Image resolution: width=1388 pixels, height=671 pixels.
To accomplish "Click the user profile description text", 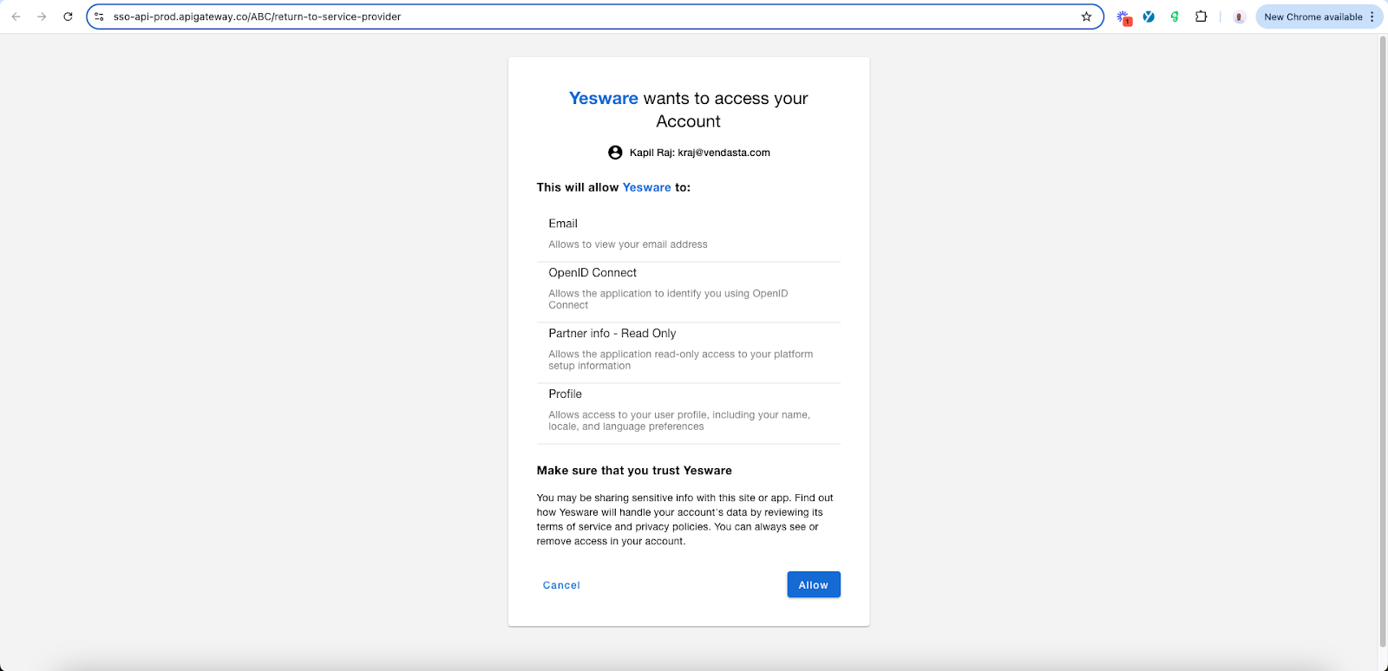I will click(679, 420).
